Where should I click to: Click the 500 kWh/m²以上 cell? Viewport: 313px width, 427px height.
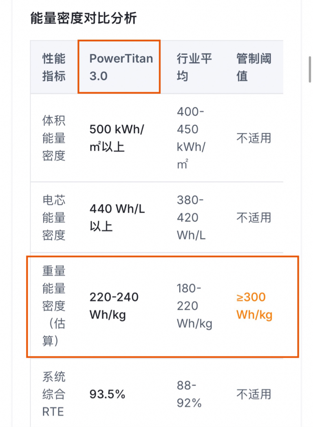point(117,138)
